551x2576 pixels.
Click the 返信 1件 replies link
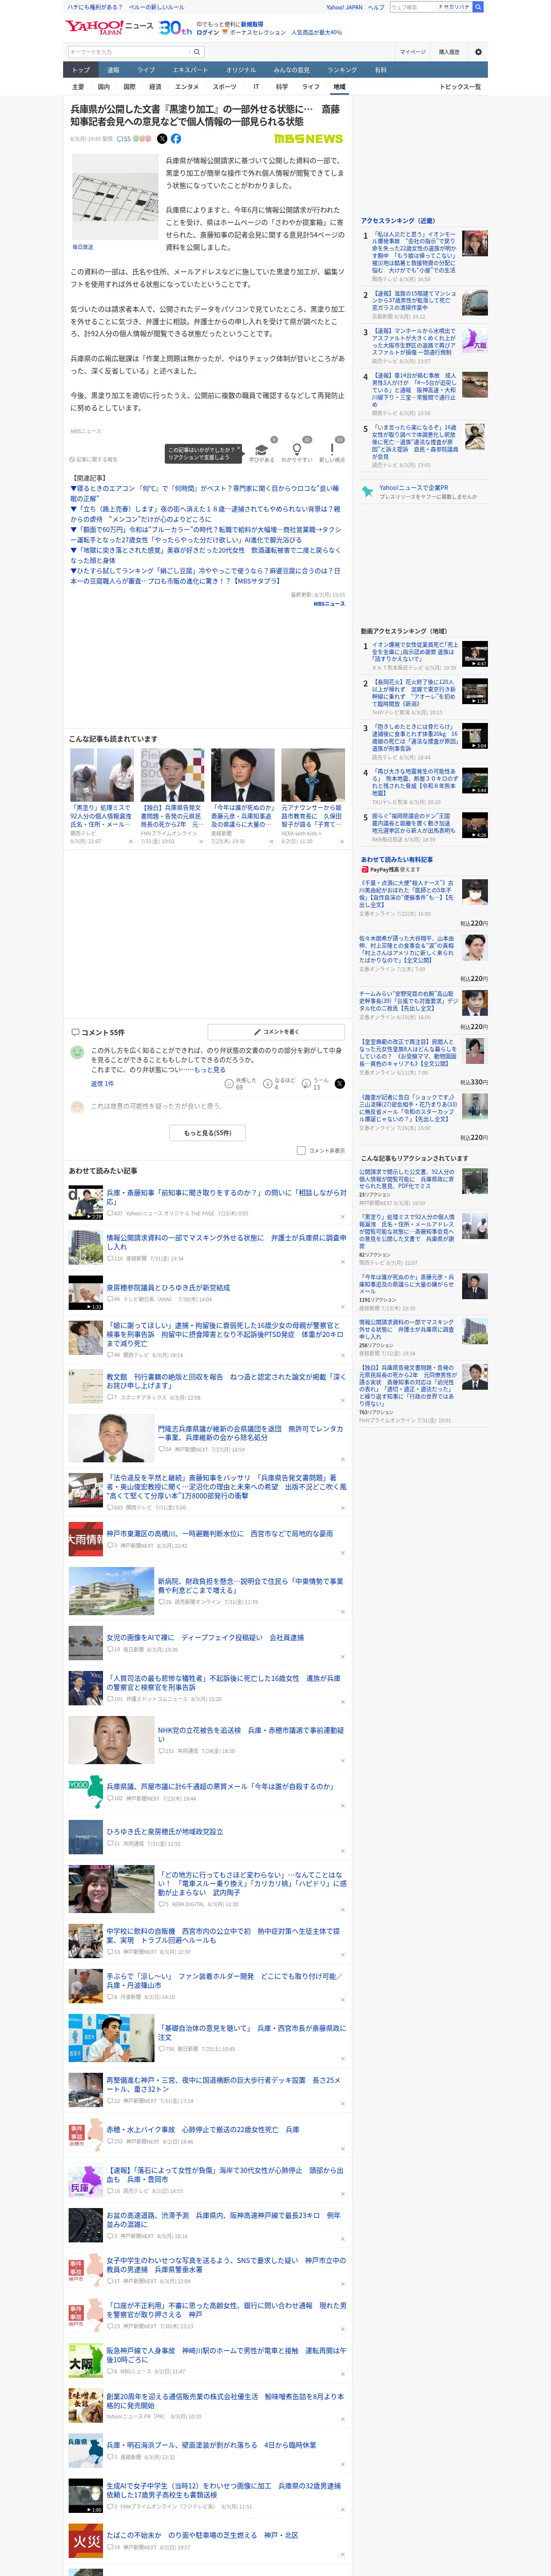[x=102, y=1084]
